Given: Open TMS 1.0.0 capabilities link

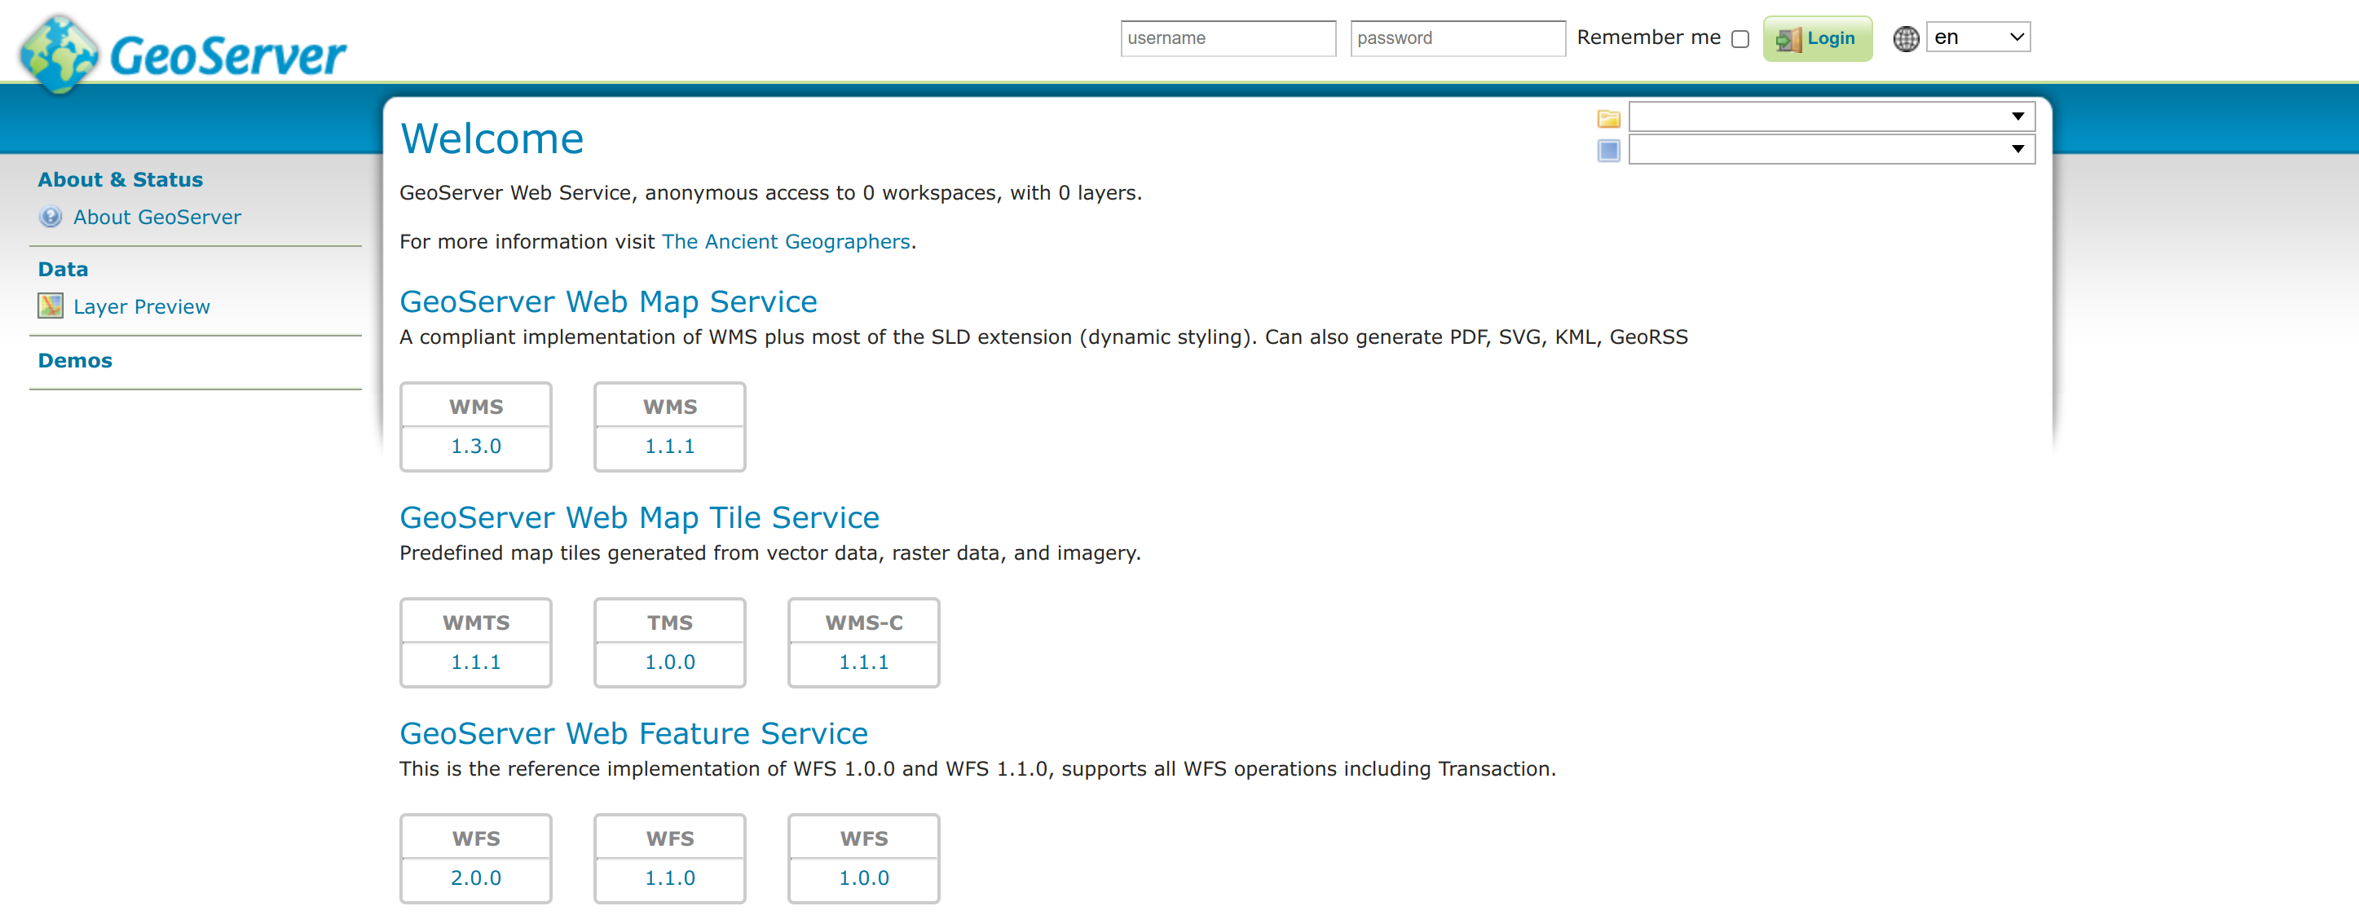Looking at the screenshot, I should pos(669,662).
